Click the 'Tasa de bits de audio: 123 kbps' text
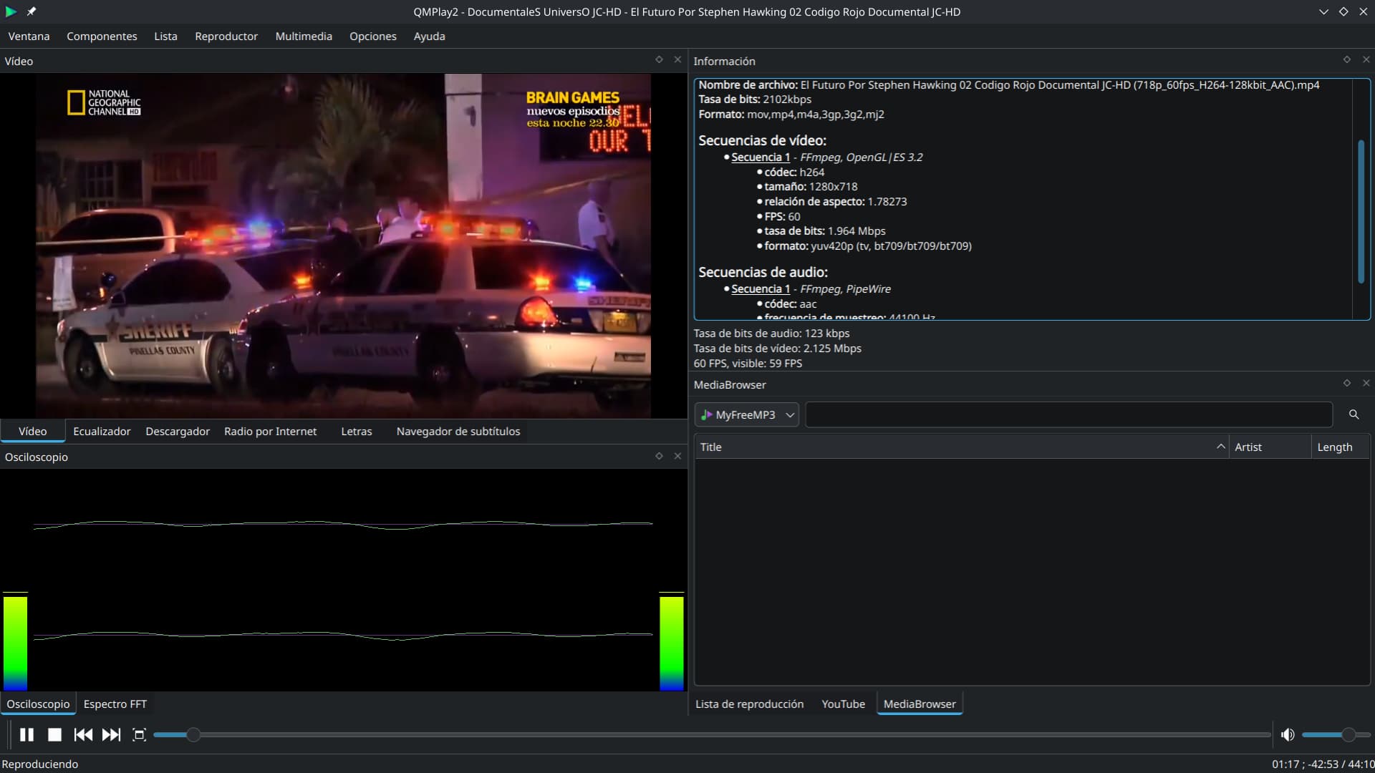 tap(771, 333)
